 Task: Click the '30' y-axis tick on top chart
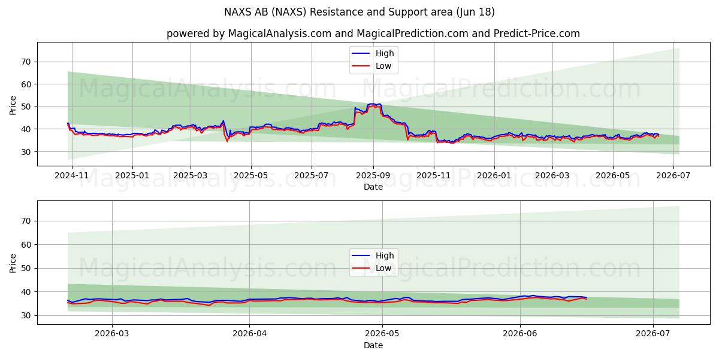coord(27,152)
